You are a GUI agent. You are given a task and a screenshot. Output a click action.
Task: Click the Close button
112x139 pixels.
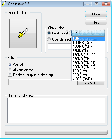click(96, 14)
